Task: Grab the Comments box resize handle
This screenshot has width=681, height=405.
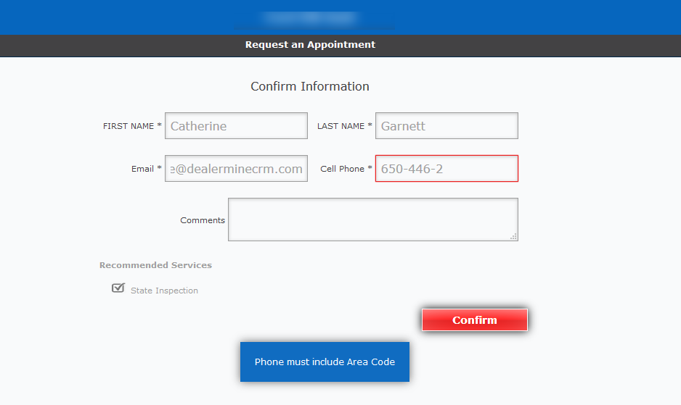Action: click(x=514, y=236)
